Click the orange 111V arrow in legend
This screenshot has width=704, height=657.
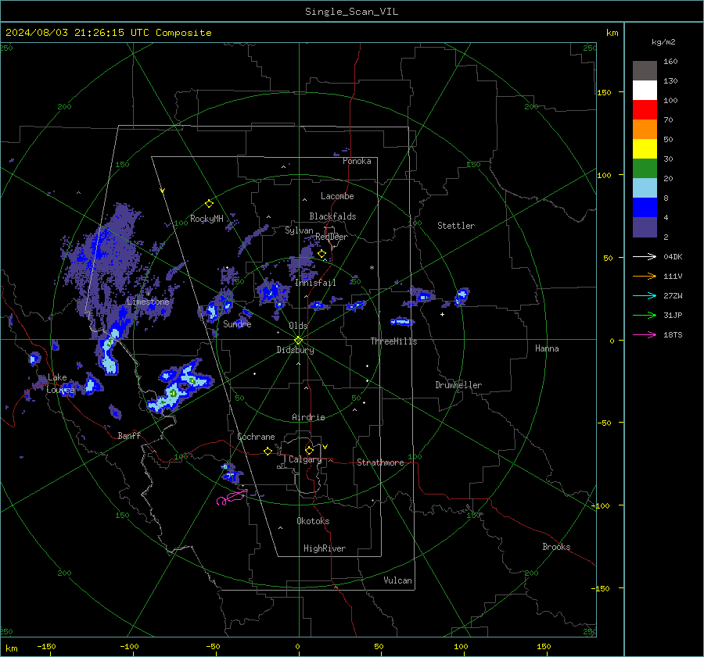click(645, 277)
